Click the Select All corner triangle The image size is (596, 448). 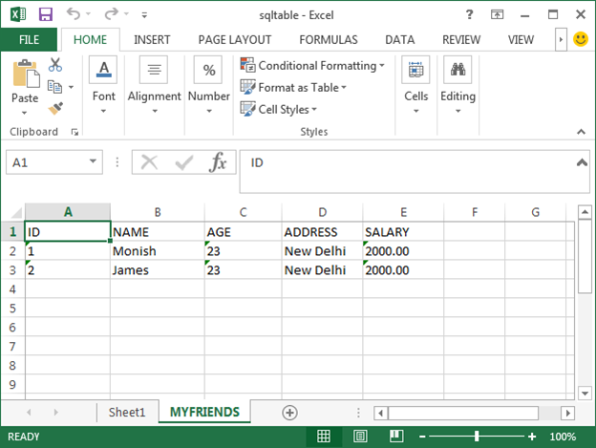coord(15,212)
